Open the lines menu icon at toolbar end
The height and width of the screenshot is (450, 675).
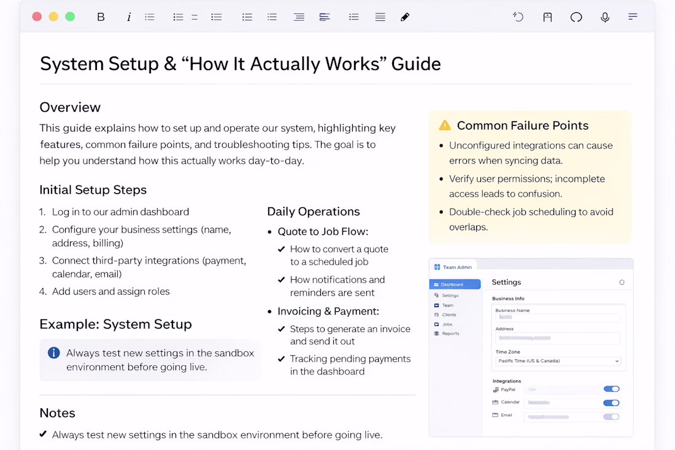[x=633, y=17]
